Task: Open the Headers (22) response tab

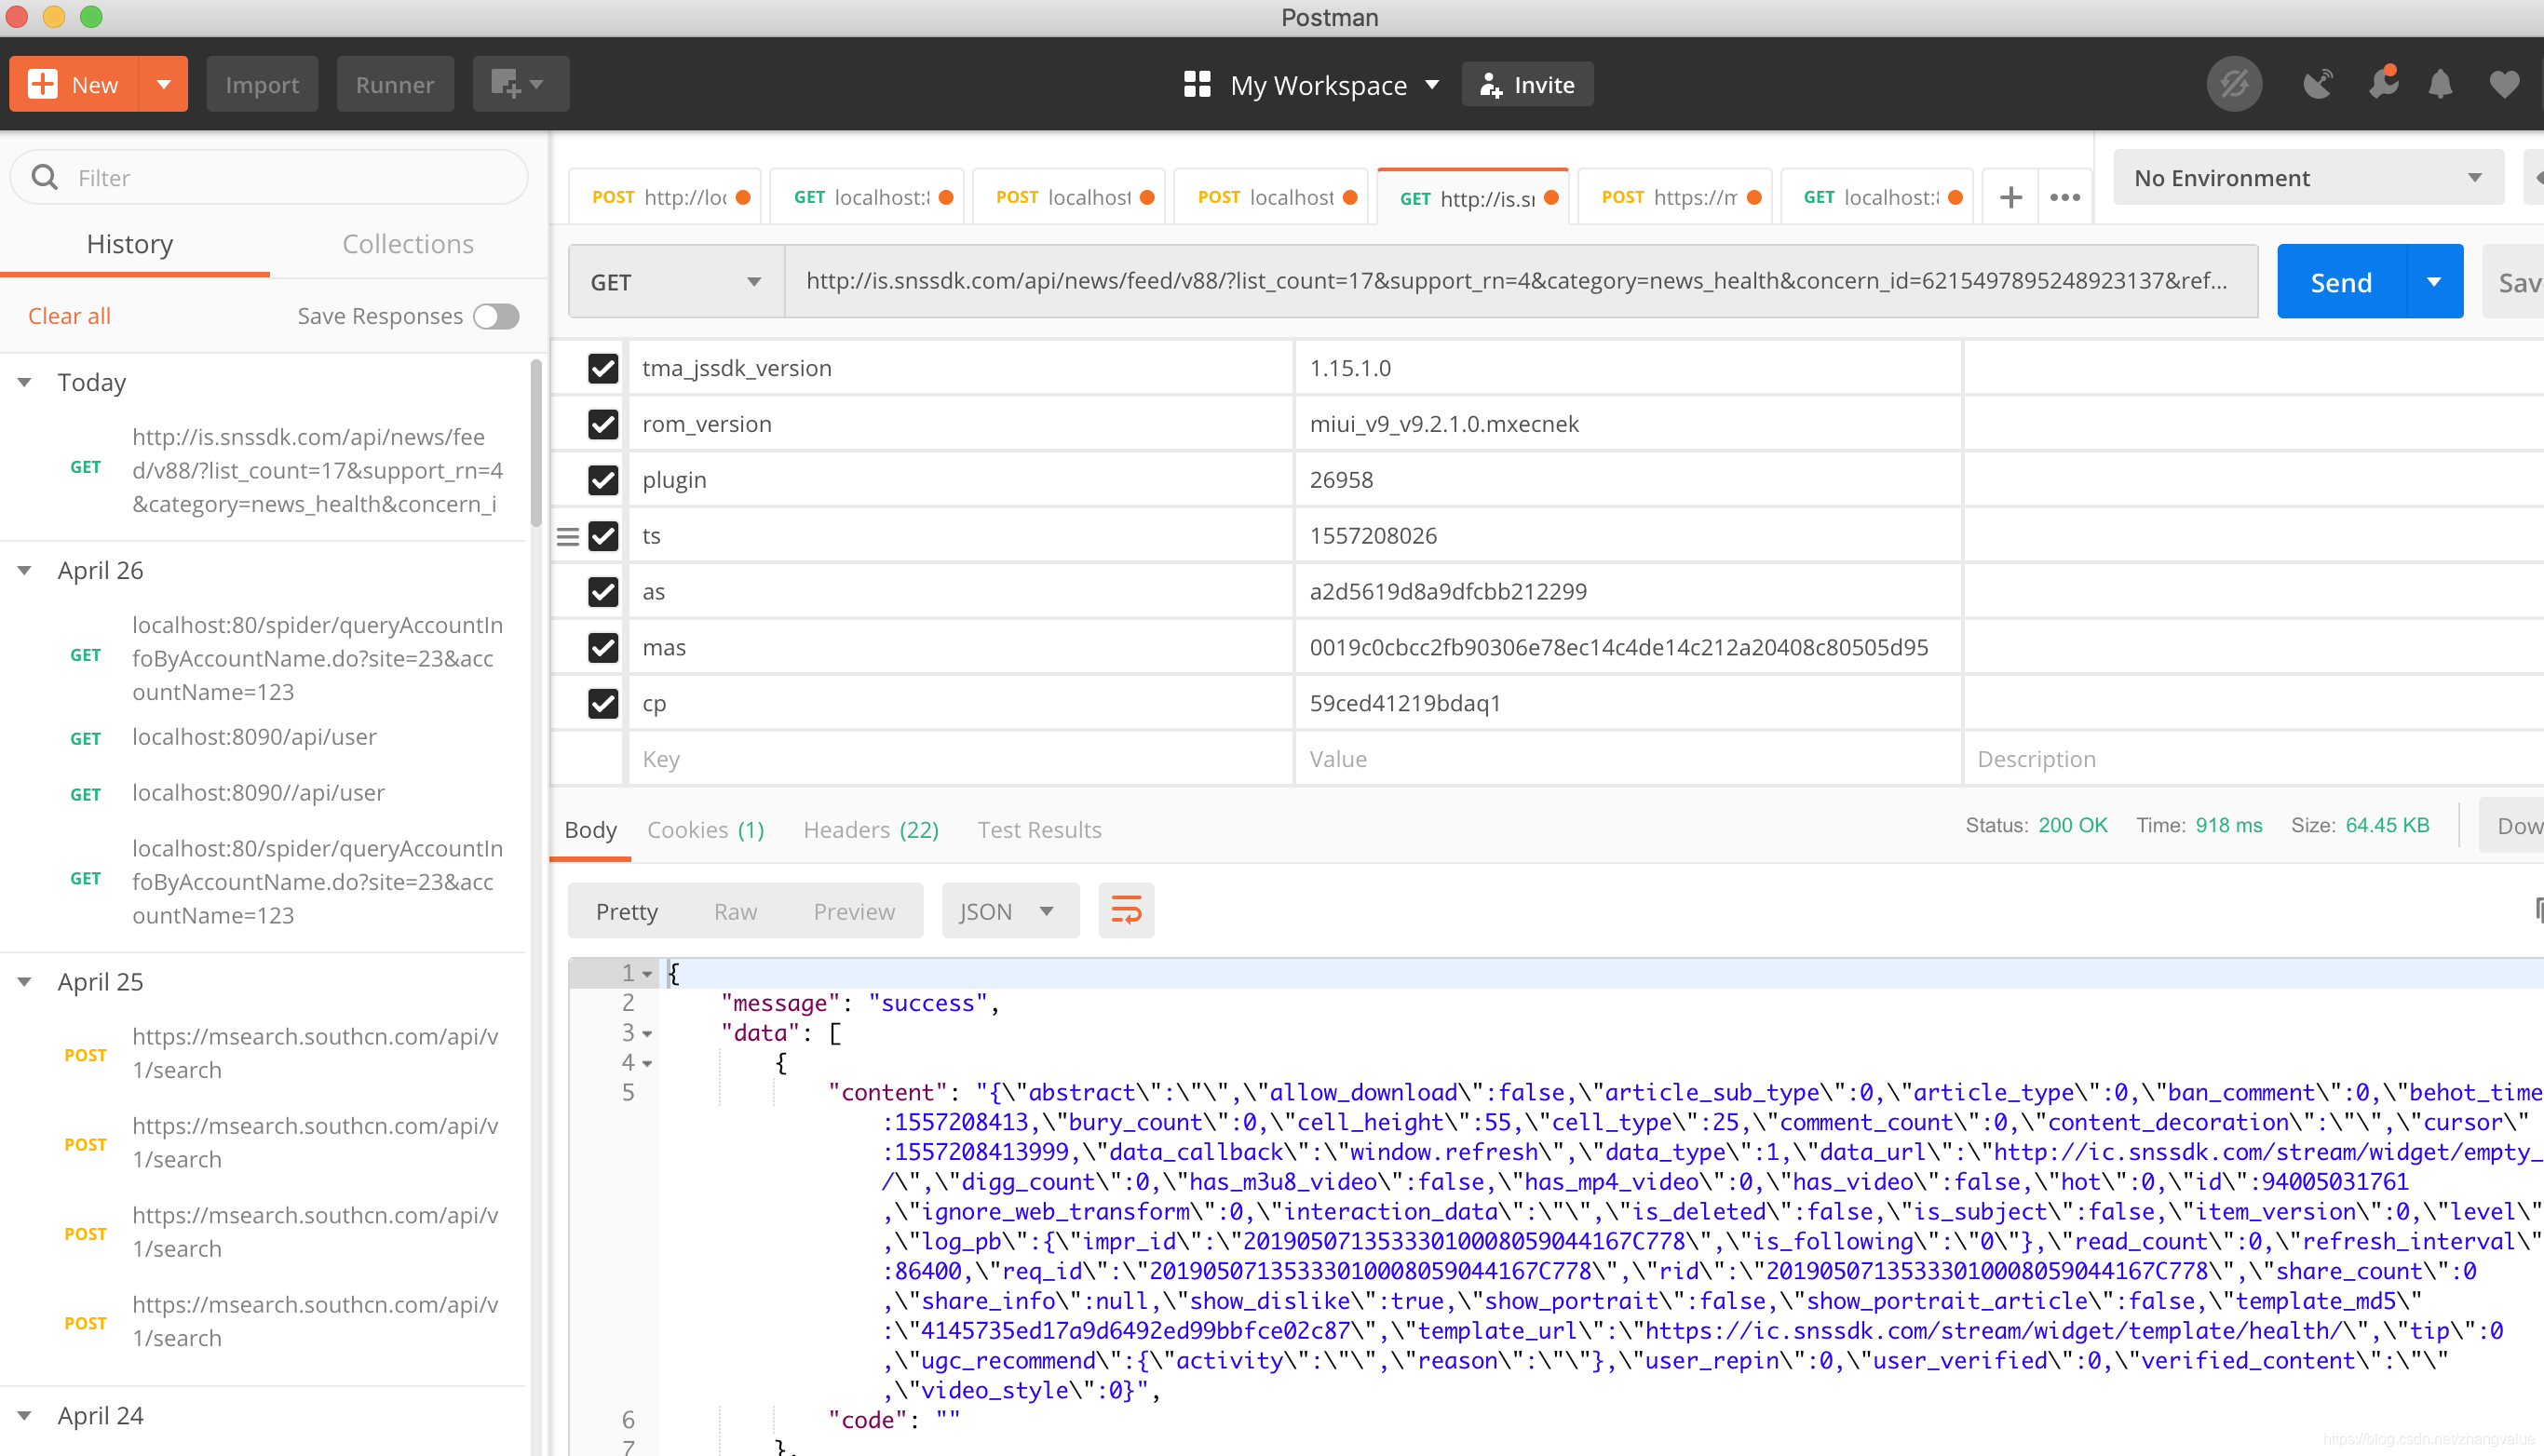Action: 870,829
